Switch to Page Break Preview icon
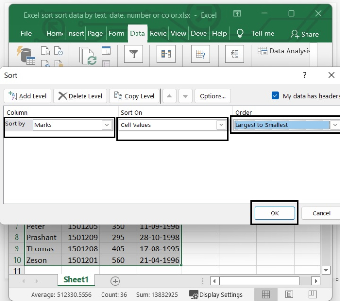Viewport: 340px width, 301px height. [x=312, y=294]
